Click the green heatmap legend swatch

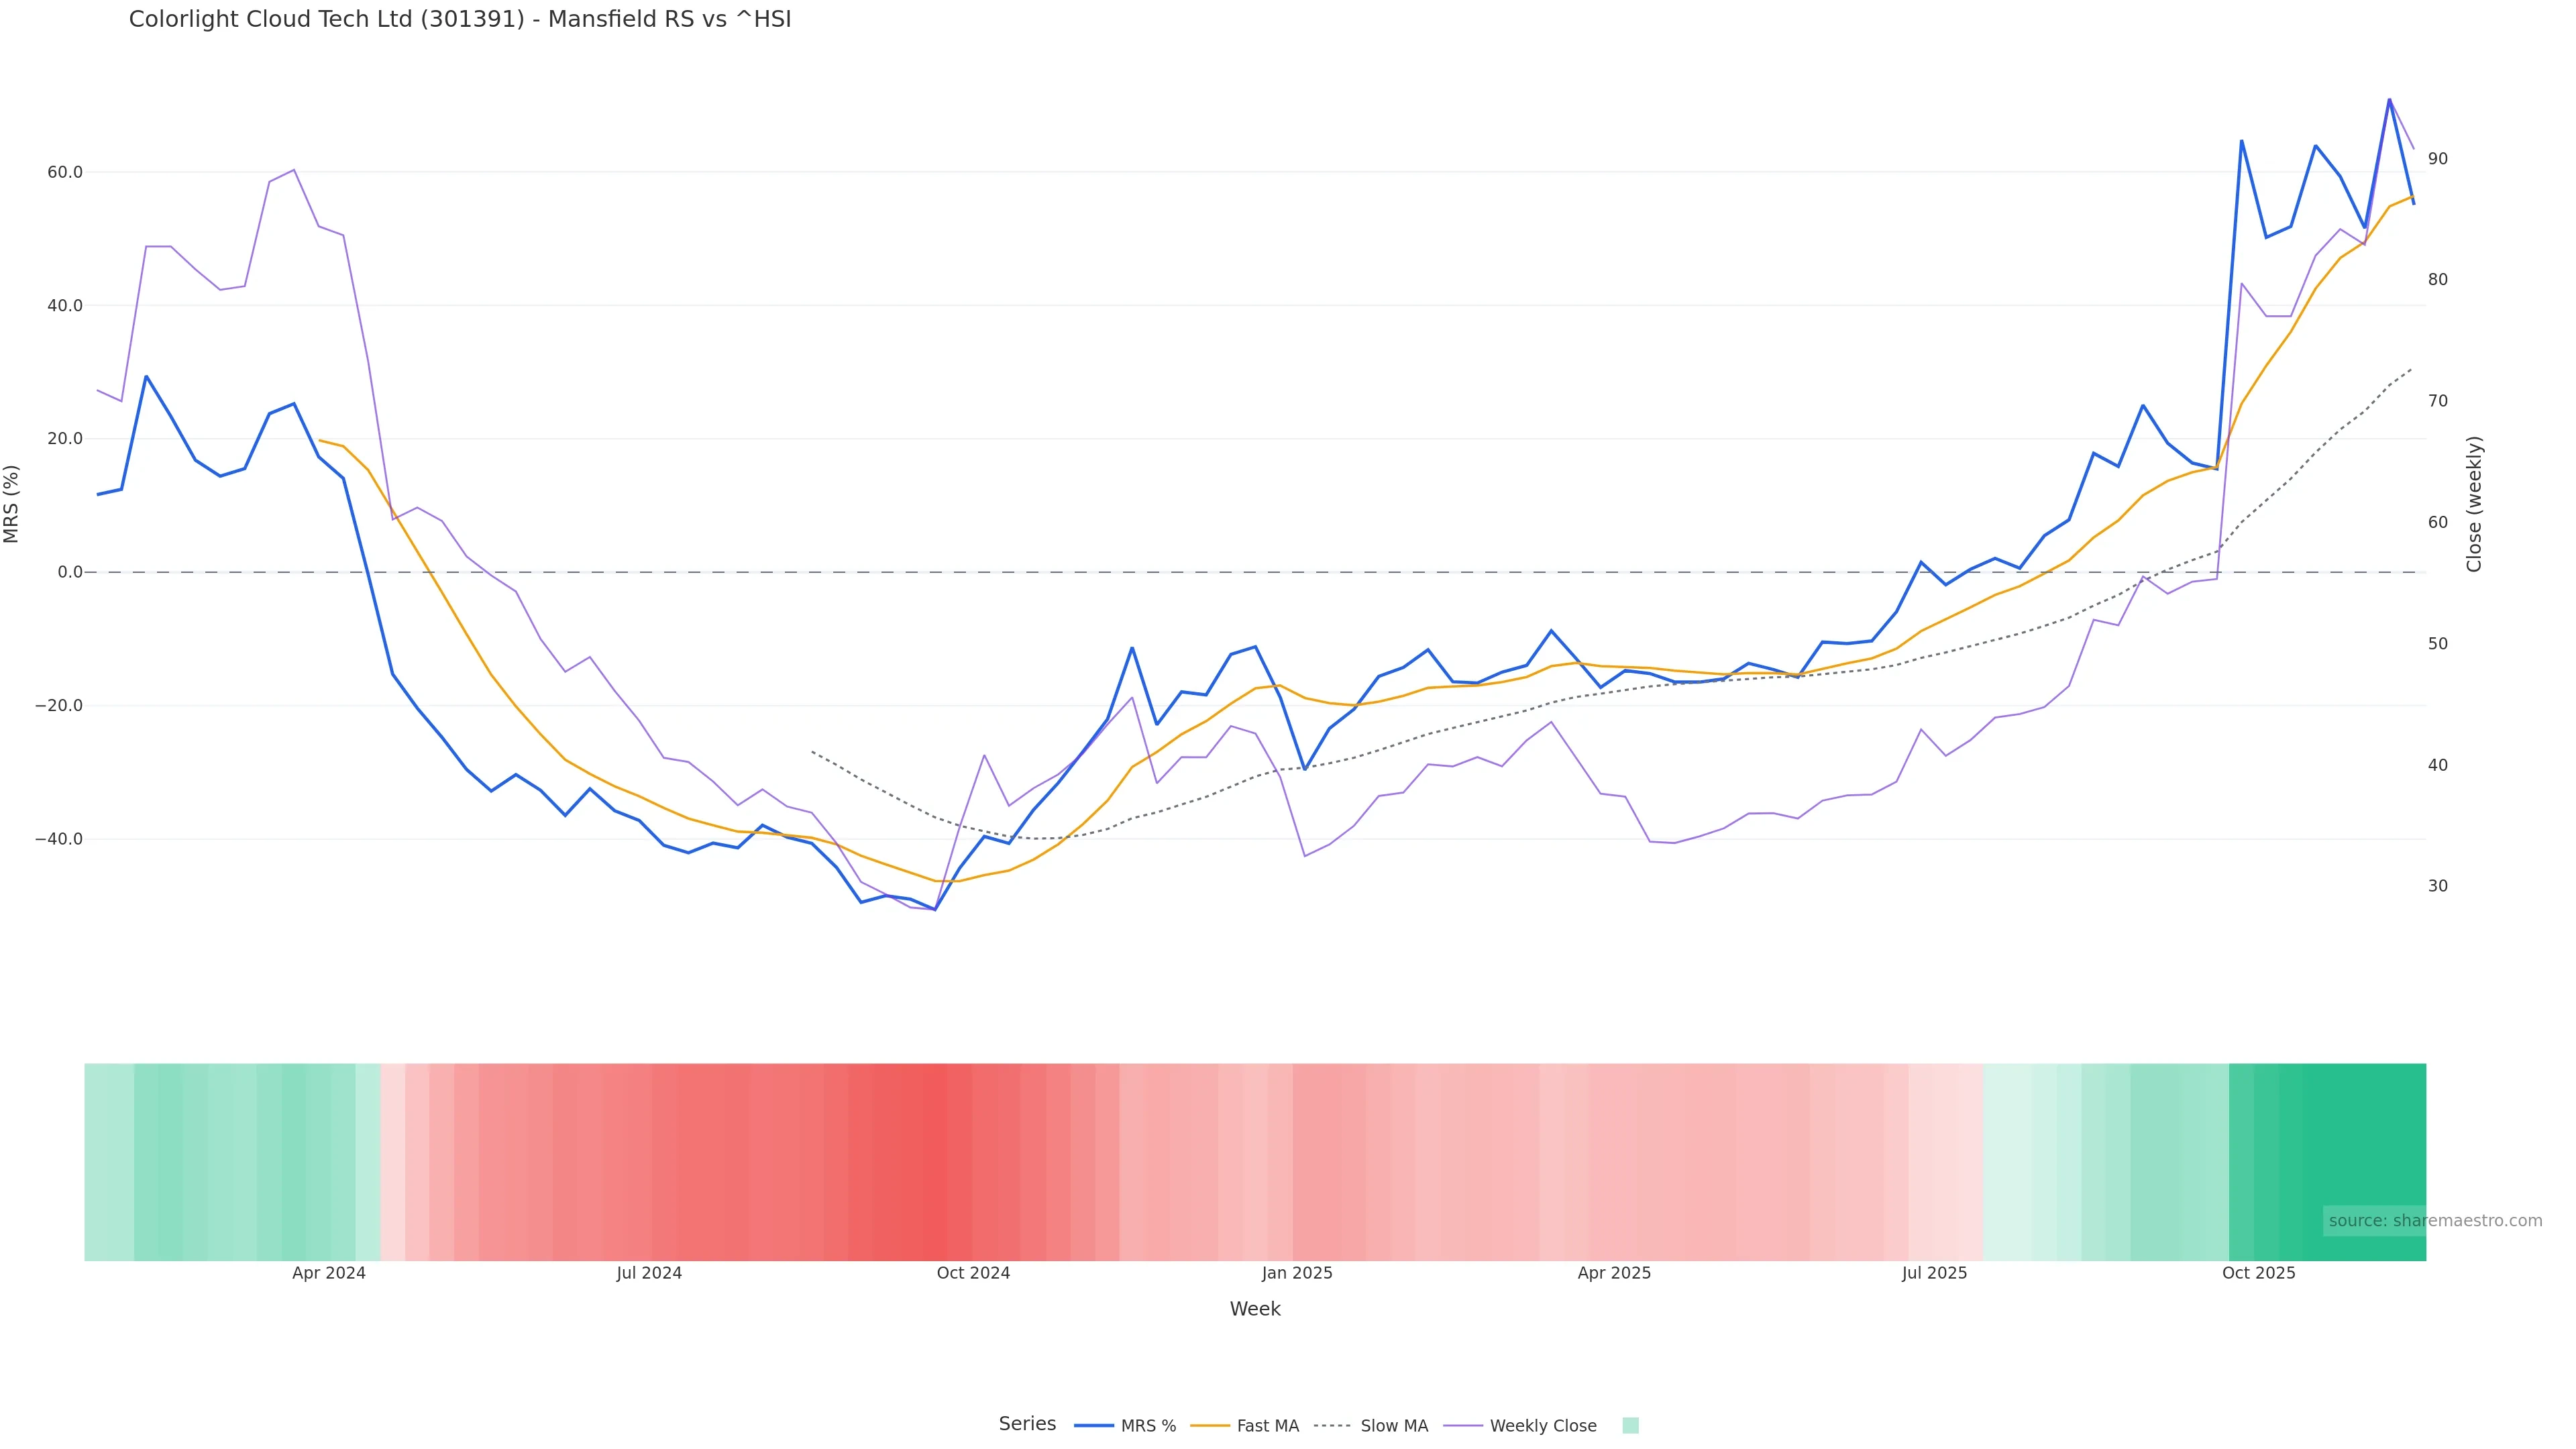click(1630, 1426)
